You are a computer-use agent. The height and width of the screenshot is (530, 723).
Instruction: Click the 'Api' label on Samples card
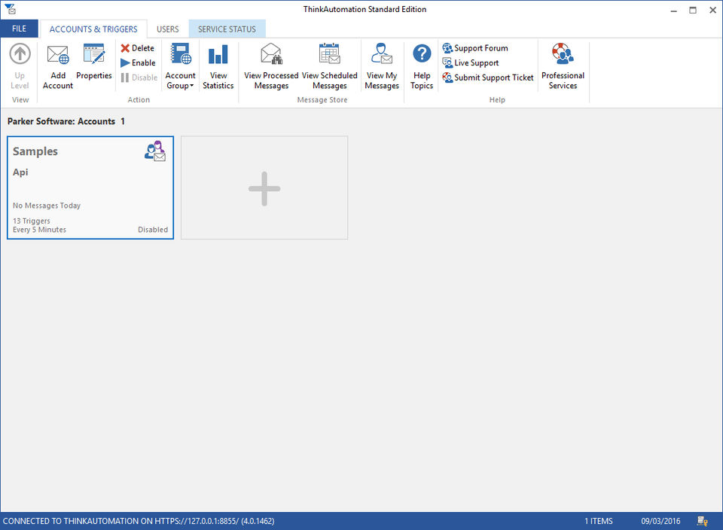click(x=20, y=172)
